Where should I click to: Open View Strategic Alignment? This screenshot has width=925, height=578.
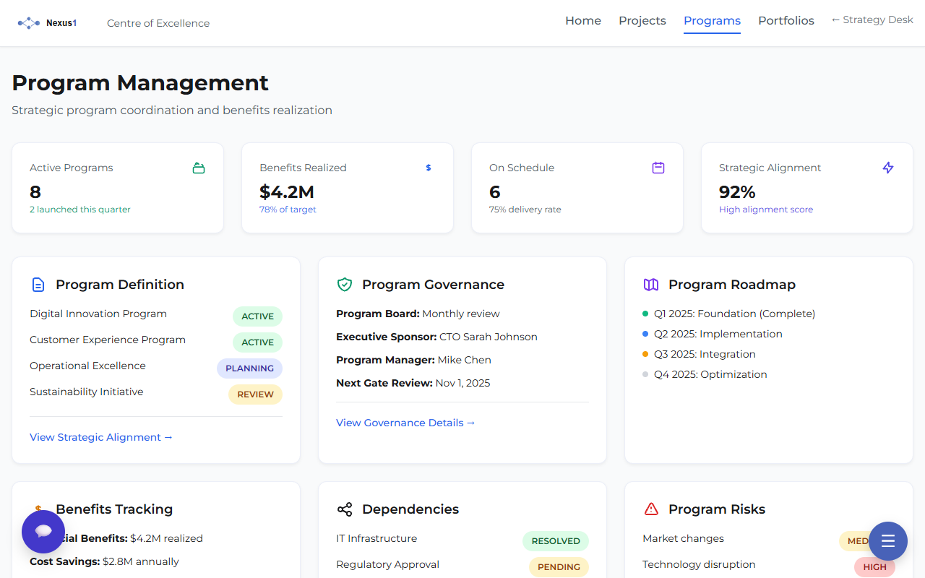(x=101, y=437)
